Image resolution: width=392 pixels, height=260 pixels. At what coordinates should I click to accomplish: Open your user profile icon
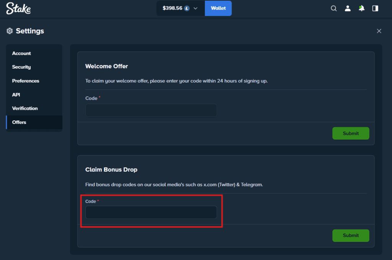tap(348, 8)
